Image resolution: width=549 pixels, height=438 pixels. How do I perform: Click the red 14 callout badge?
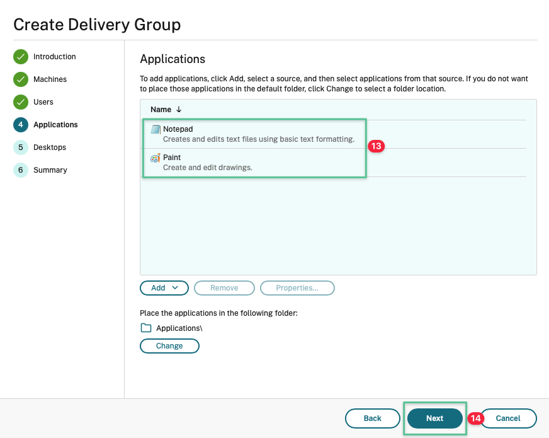pos(475,418)
